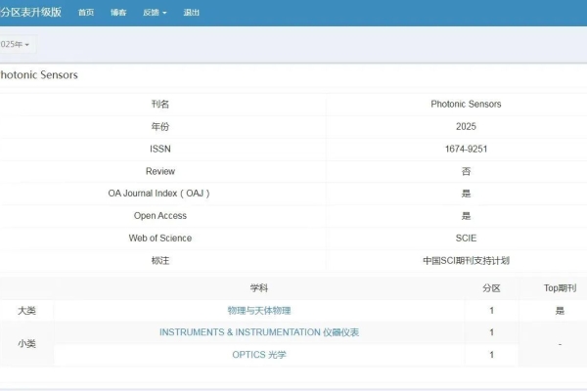Click the year value 2025
Screen dimensions: 587x391
click(x=466, y=126)
